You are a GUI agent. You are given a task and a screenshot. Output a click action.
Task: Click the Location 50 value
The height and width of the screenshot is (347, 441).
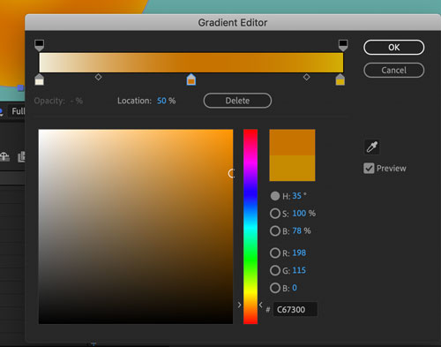pyautogui.click(x=161, y=101)
